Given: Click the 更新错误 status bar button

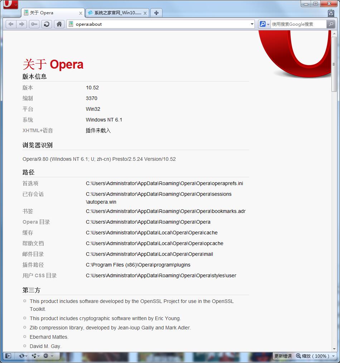Looking at the screenshot, I should click(x=283, y=356).
